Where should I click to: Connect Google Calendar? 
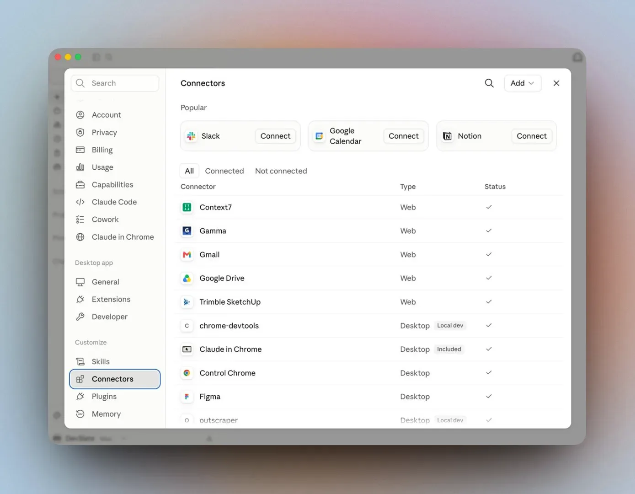403,136
